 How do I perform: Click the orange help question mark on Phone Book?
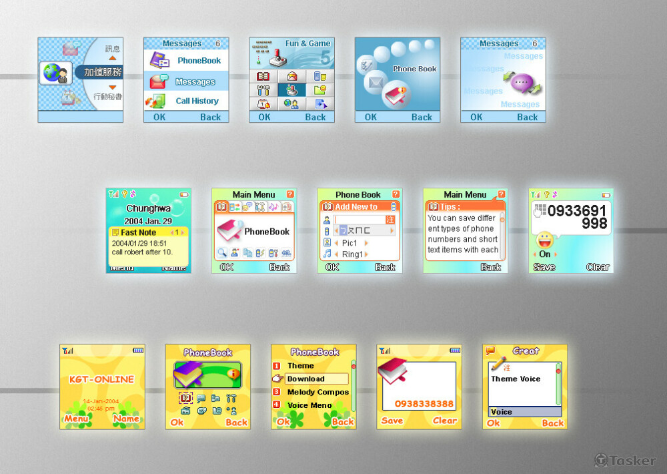point(396,194)
